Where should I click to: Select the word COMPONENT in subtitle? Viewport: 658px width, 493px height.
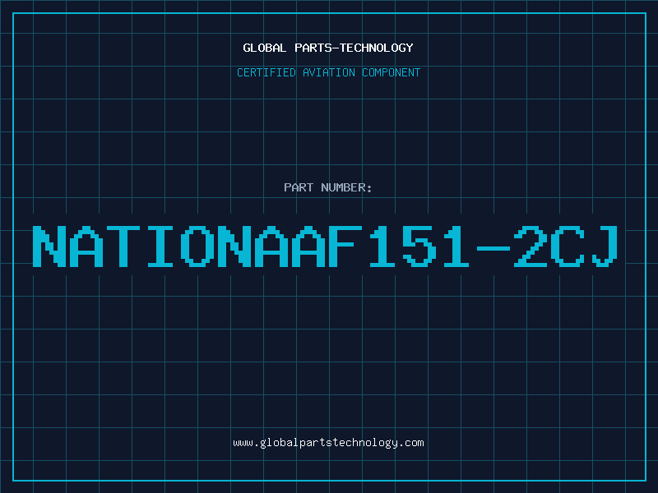point(392,72)
